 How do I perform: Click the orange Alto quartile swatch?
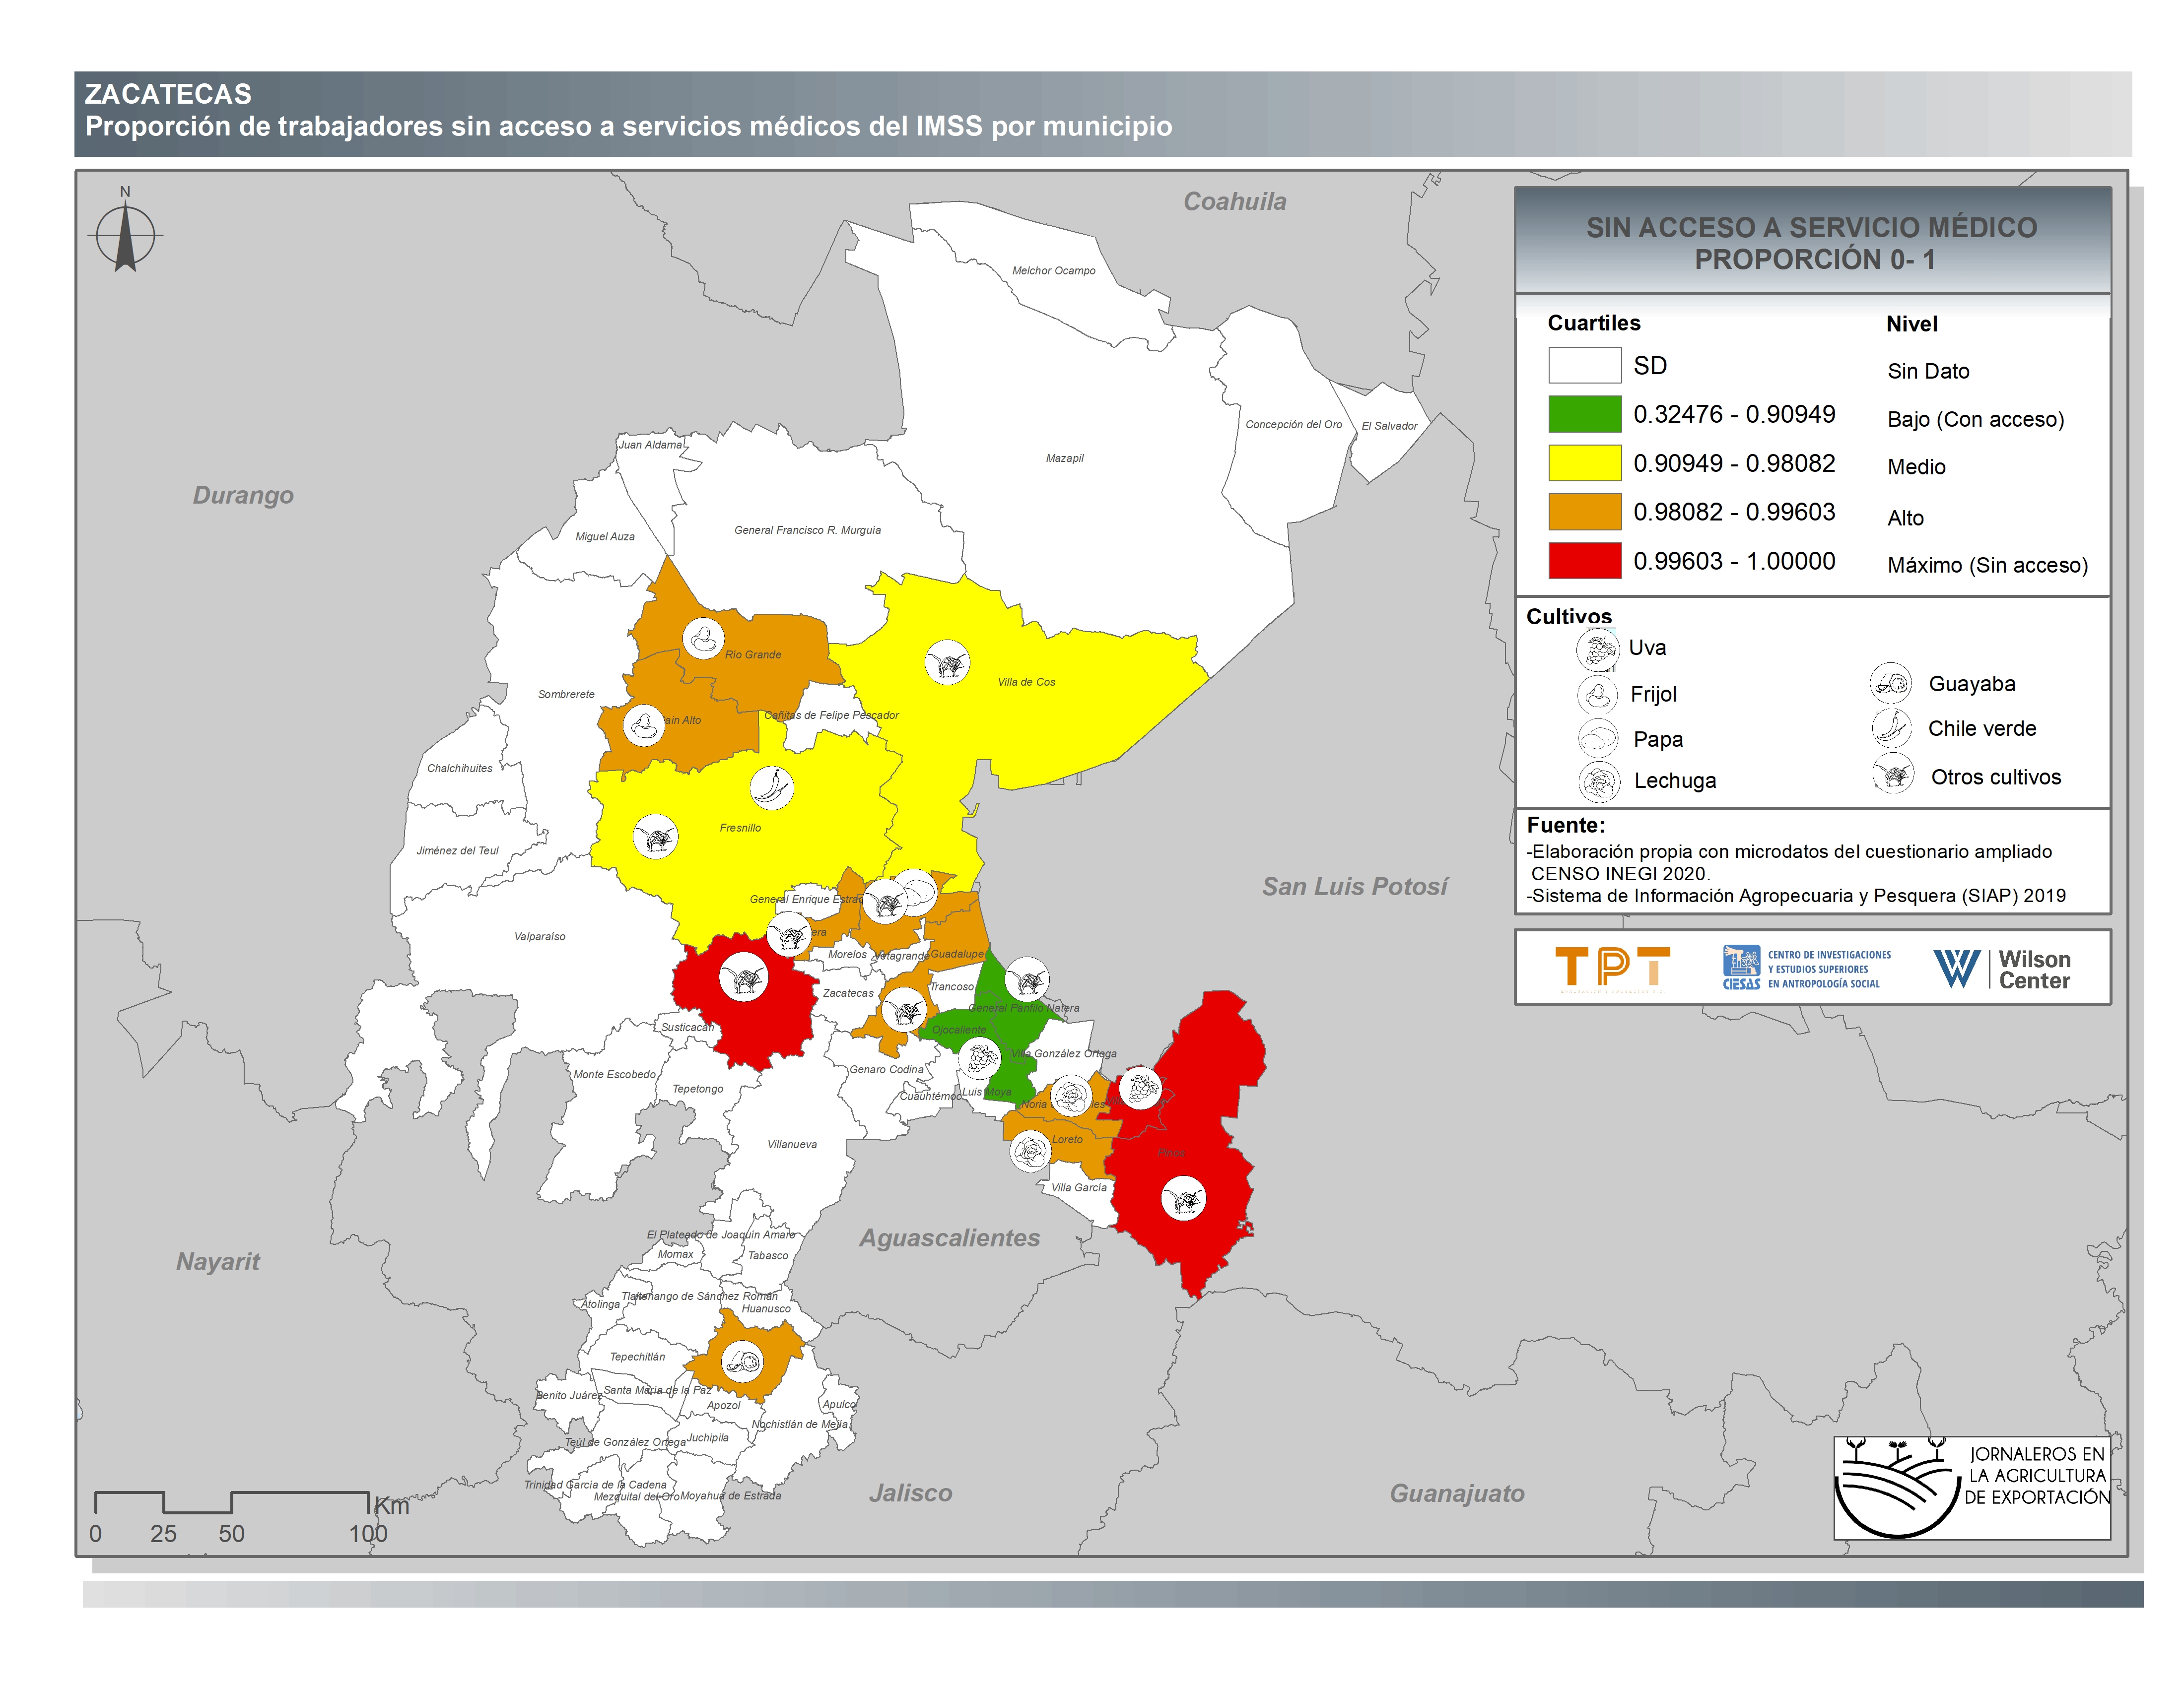tap(1584, 512)
